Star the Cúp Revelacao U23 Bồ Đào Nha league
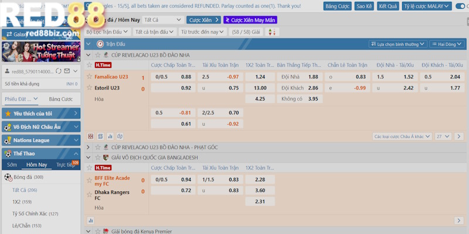Image resolution: width=469 pixels, height=234 pixels. [98, 55]
